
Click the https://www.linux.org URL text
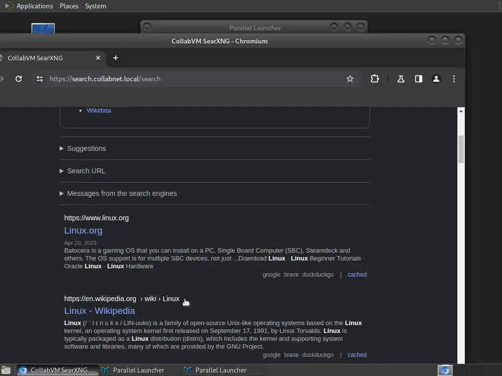[97, 218]
